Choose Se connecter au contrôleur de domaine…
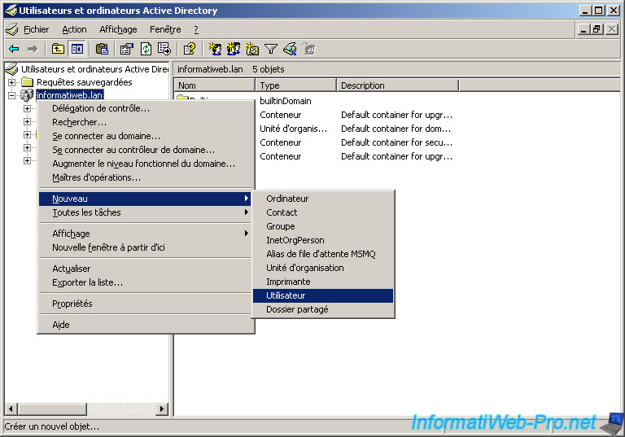This screenshot has width=625, height=437. pos(145,151)
